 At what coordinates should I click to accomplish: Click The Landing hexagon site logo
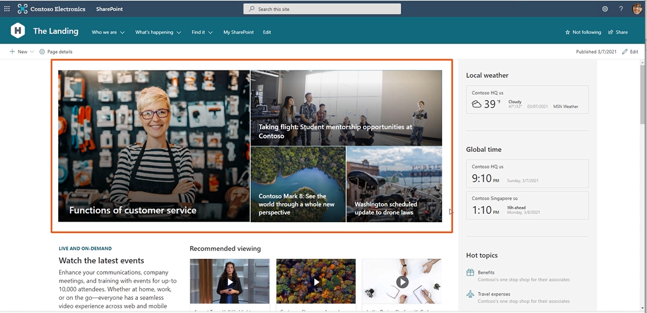click(x=18, y=30)
